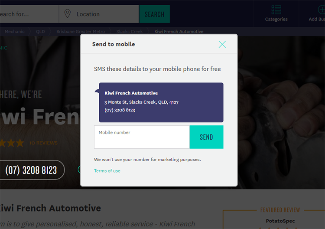Open the 10 REVIEWS link
Image resolution: width=325 pixels, height=229 pixels.
tap(43, 143)
